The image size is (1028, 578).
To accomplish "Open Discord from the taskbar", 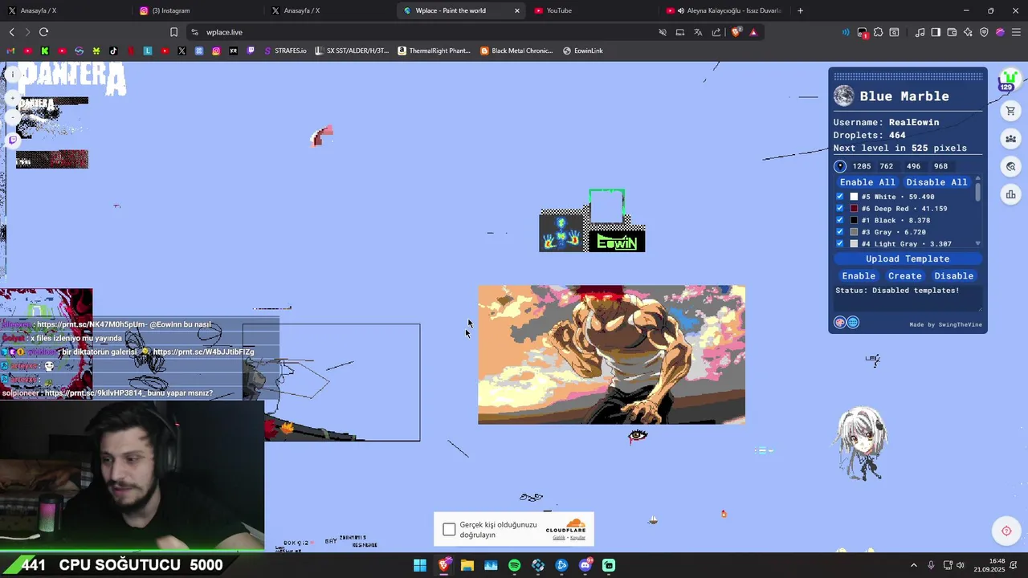I will [x=585, y=565].
